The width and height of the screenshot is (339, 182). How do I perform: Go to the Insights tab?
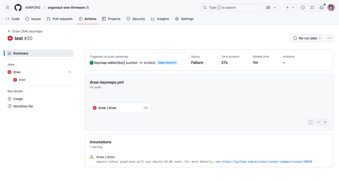[160, 19]
